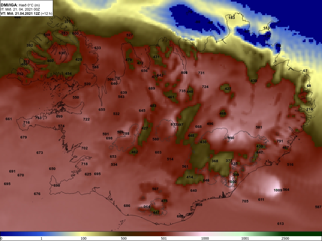The width and height of the screenshot is (322, 241).
Task: Click the map value '808'
Action: (184, 73)
